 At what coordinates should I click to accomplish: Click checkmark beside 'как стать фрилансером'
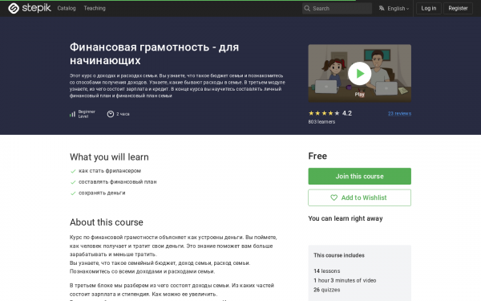coord(73,171)
